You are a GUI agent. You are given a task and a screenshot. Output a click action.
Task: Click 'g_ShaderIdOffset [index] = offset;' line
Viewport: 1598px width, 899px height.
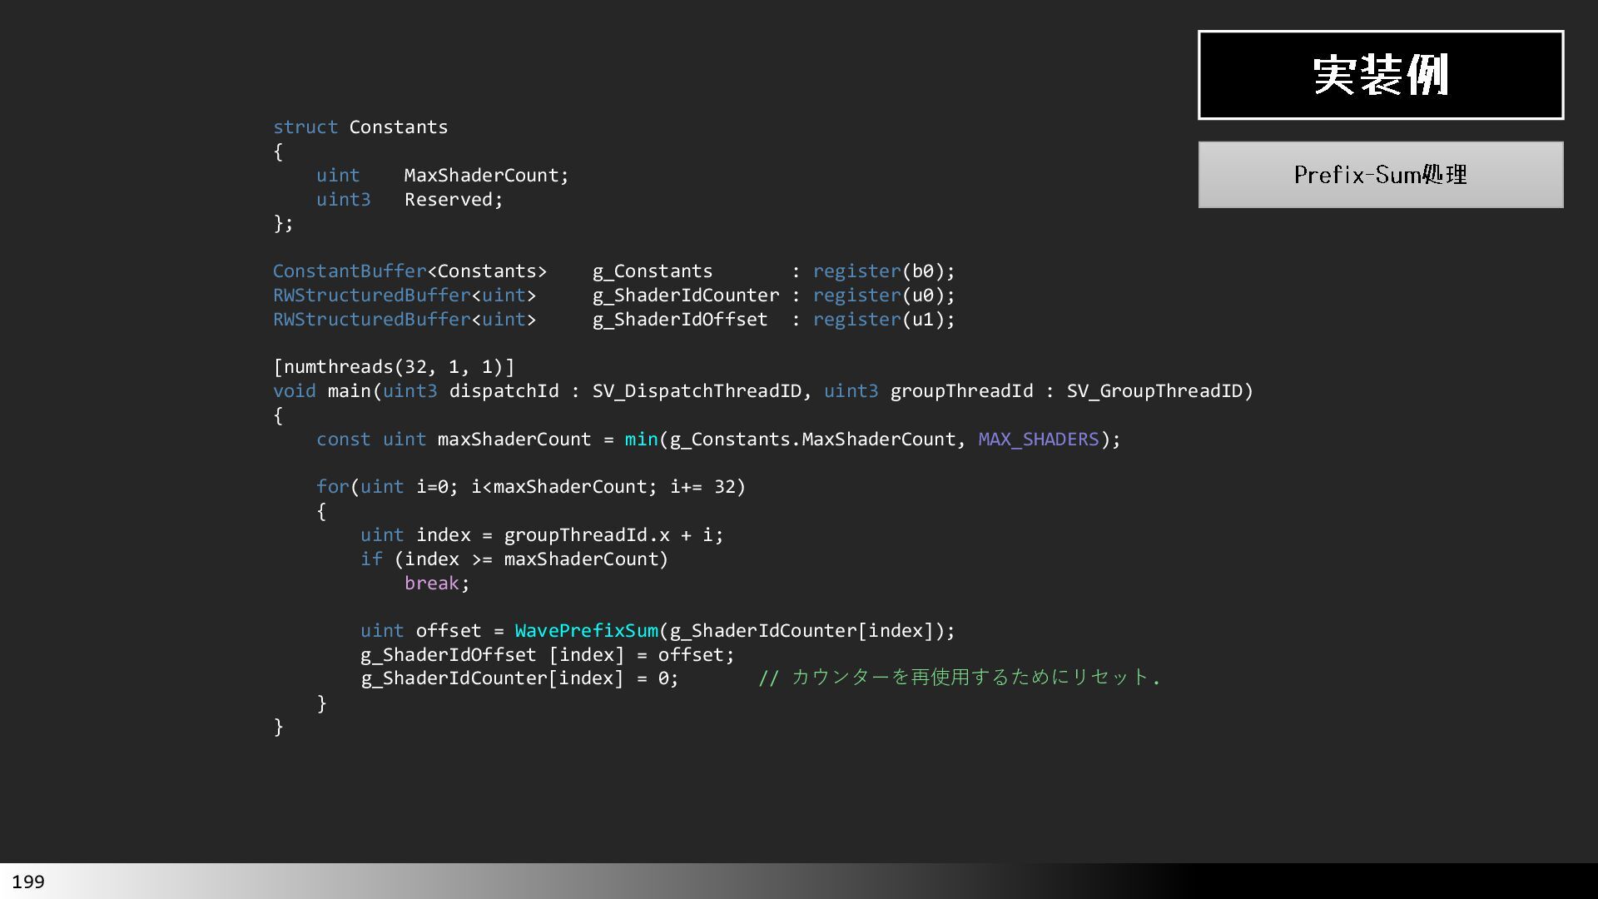click(548, 655)
